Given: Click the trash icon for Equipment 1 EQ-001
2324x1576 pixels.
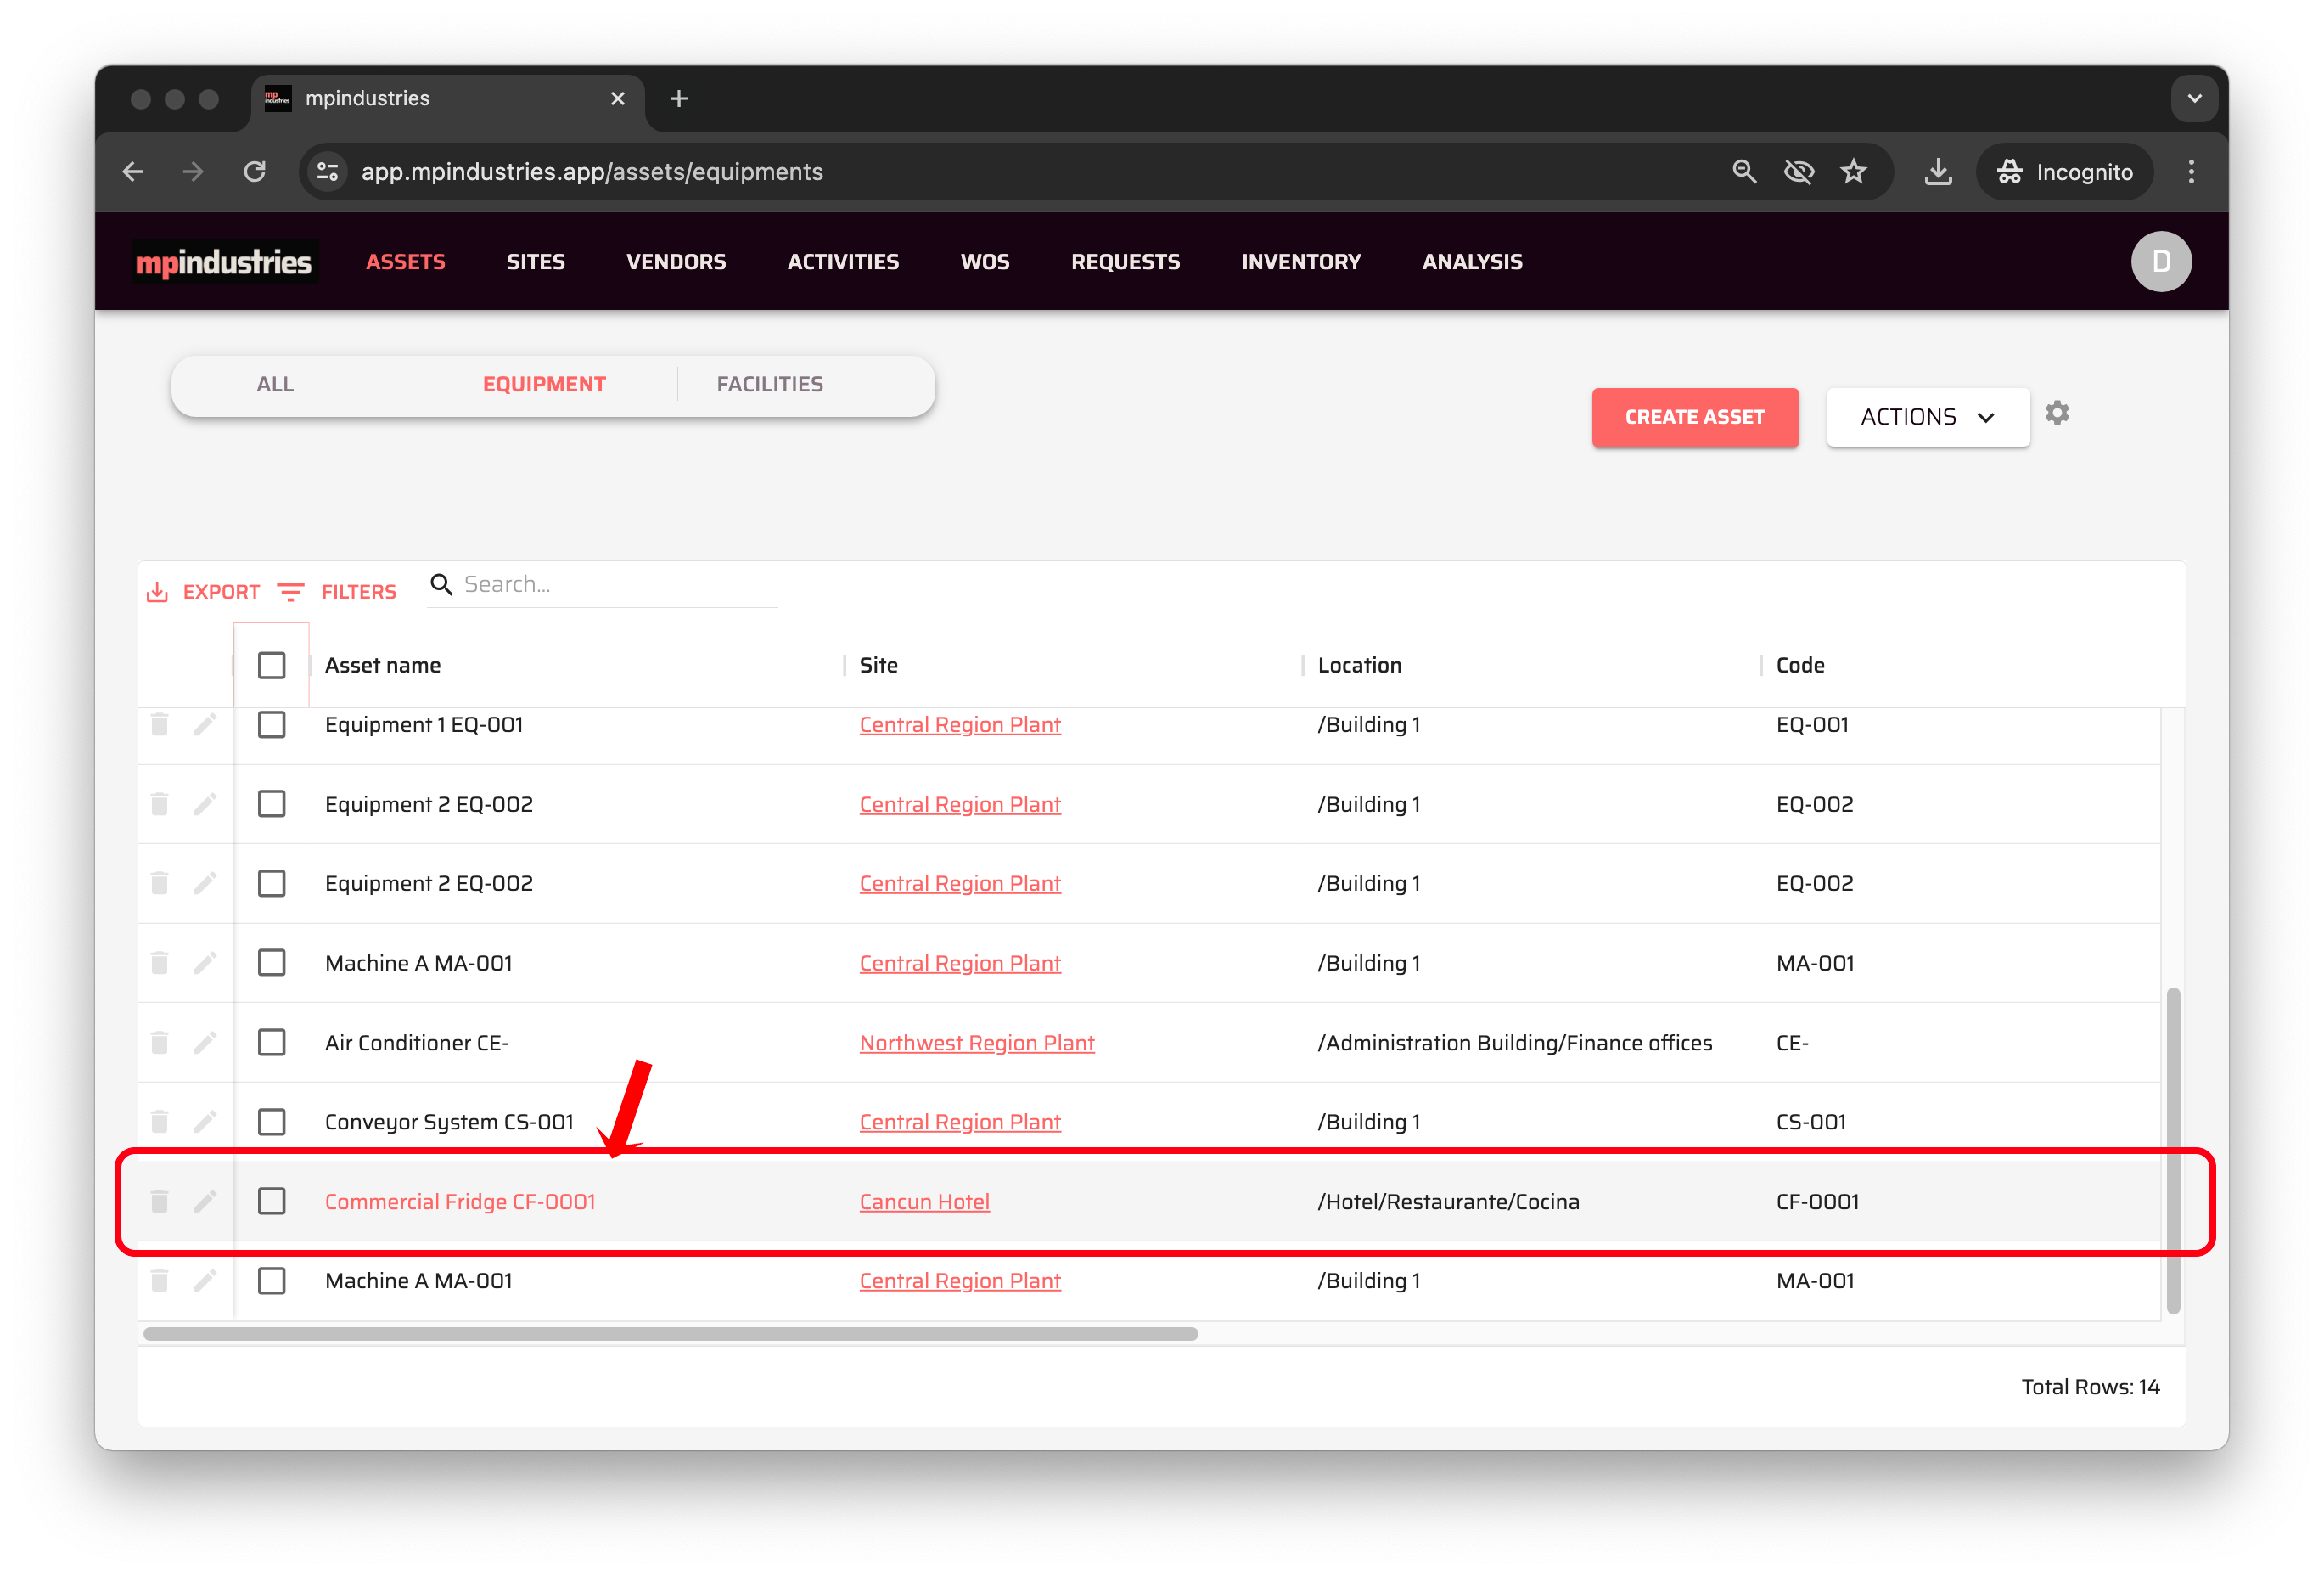Looking at the screenshot, I should tap(159, 724).
